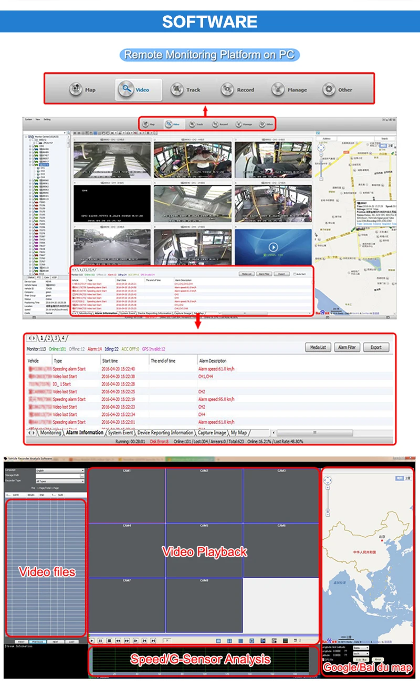This screenshot has height=687, width=420.
Task: Select the CAM5 playback tile
Action: (x=204, y=550)
